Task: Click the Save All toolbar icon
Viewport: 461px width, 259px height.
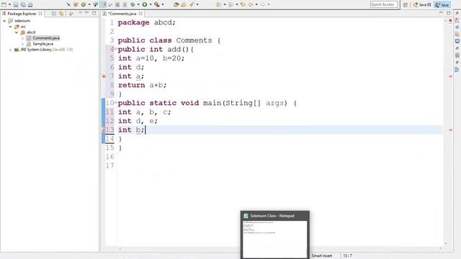Action: 23,4
